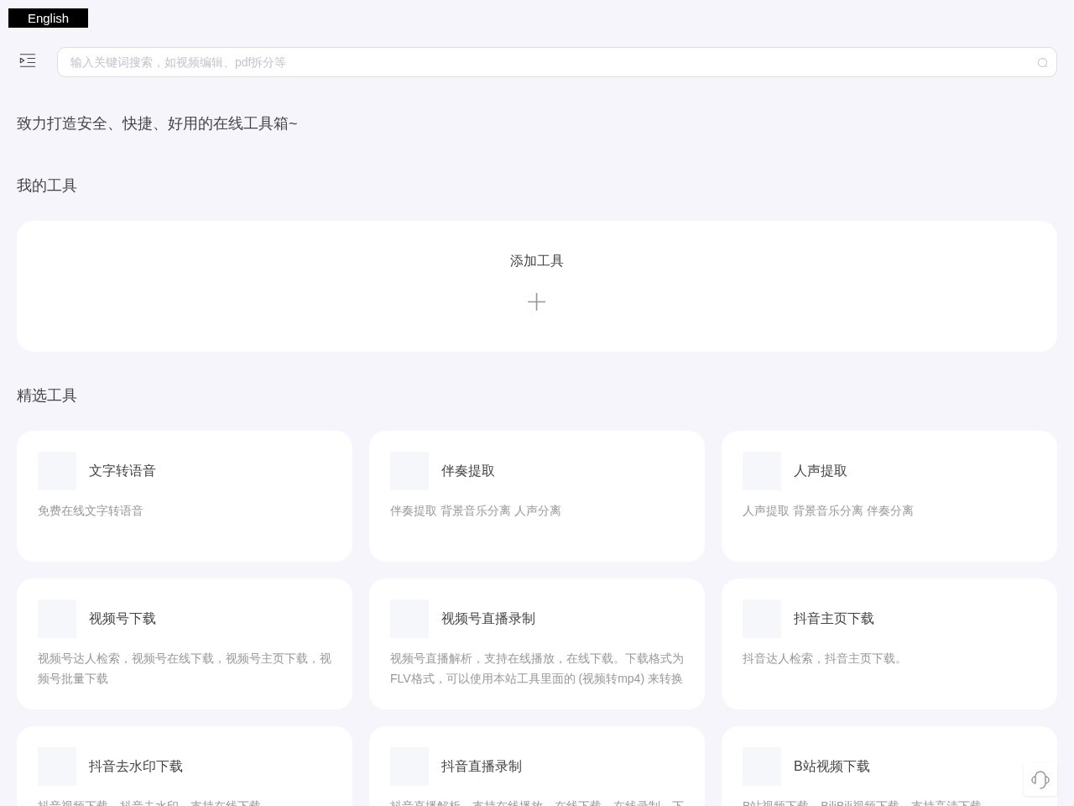Screen dimensions: 1074x806
Task: Click the 我的工具 heading
Action: [x=47, y=186]
